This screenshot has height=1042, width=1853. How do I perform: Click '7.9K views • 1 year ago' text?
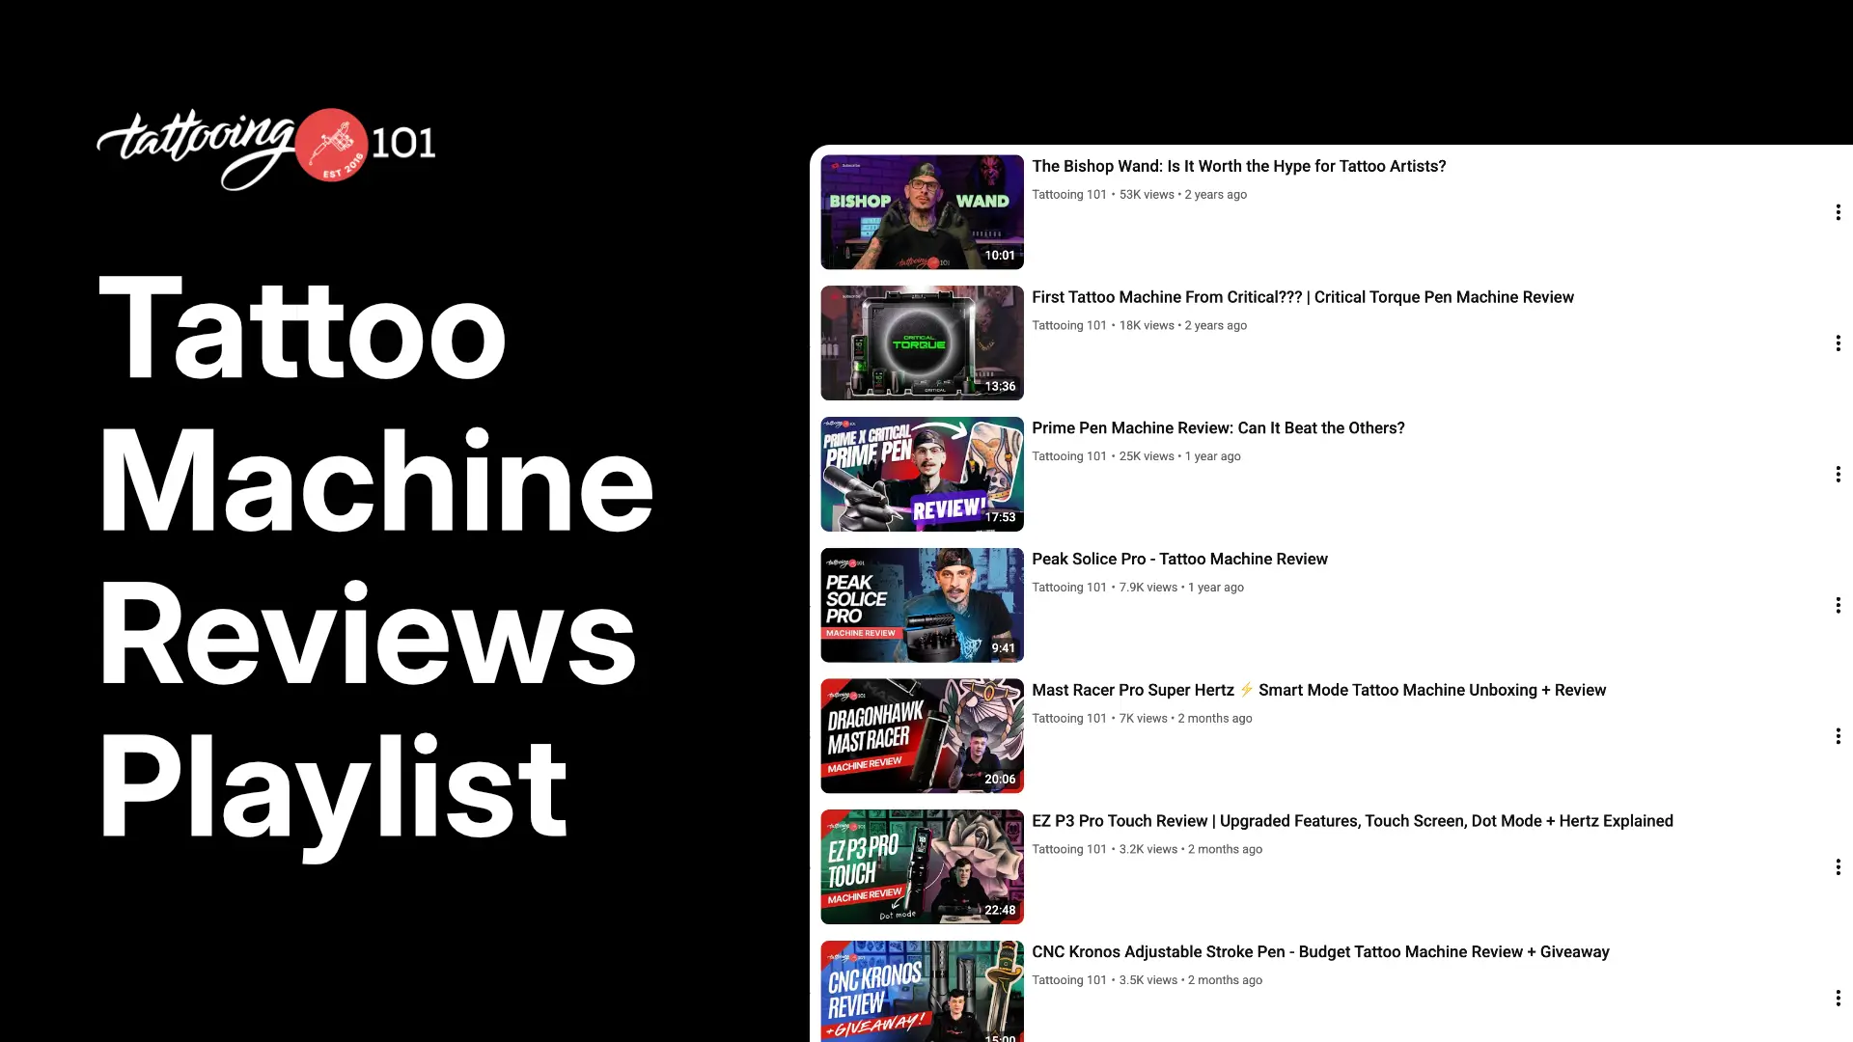click(x=1181, y=588)
